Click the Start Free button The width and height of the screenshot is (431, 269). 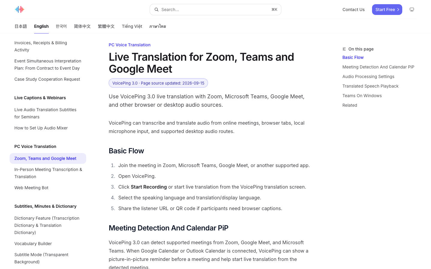[x=387, y=10]
